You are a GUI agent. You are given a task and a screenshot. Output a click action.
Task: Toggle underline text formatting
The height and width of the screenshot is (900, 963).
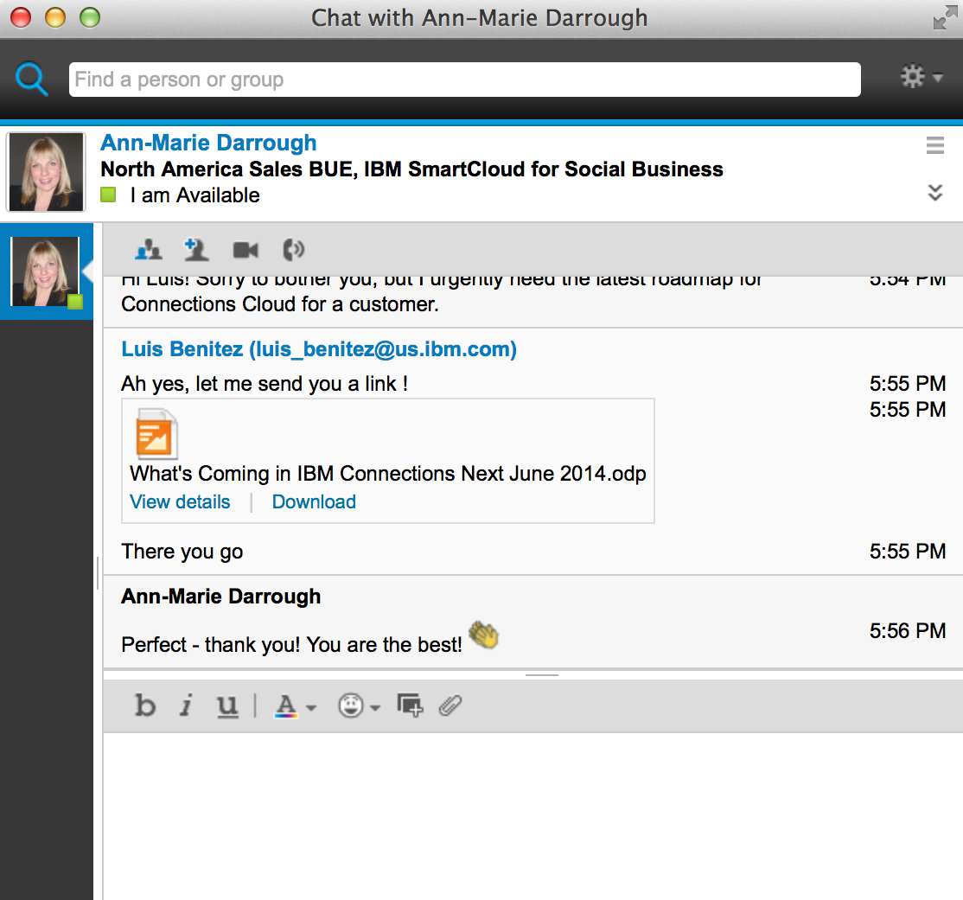[227, 705]
